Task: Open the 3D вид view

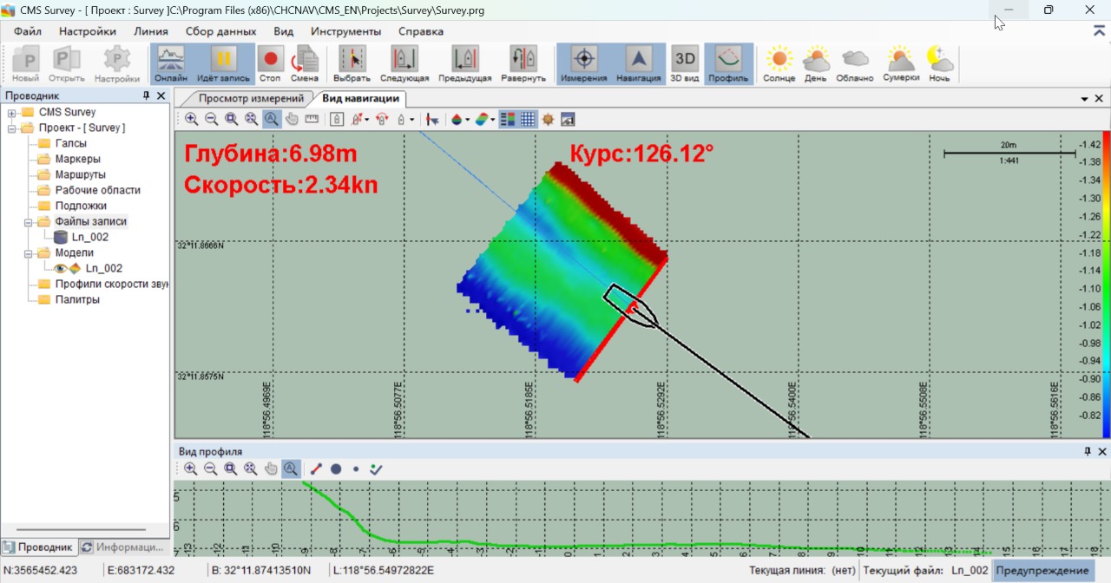Action: [685, 63]
